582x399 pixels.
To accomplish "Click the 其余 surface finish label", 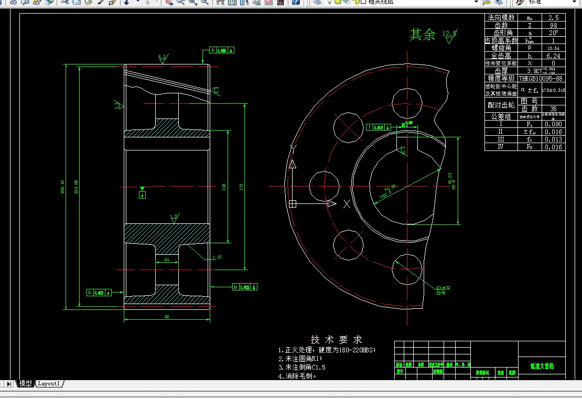I will pos(423,35).
